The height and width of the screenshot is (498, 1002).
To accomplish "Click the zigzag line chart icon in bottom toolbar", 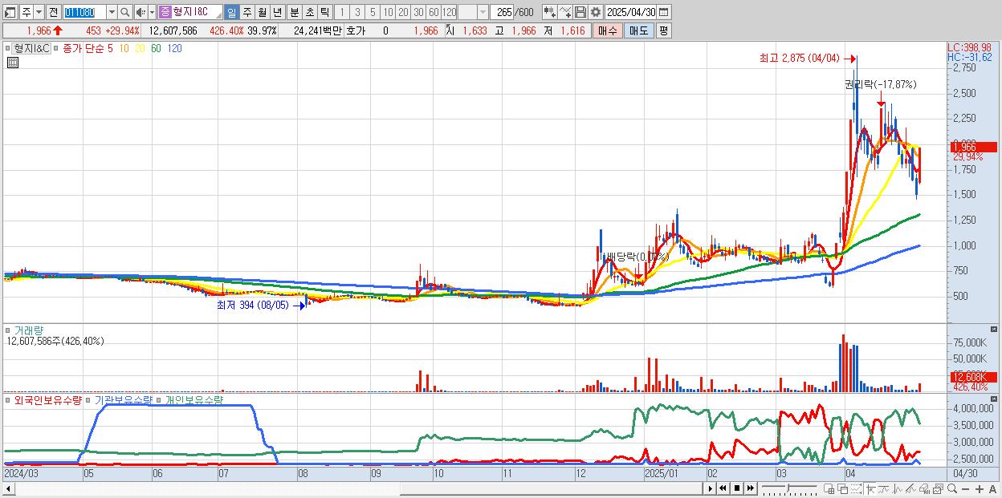I will click(x=898, y=488).
